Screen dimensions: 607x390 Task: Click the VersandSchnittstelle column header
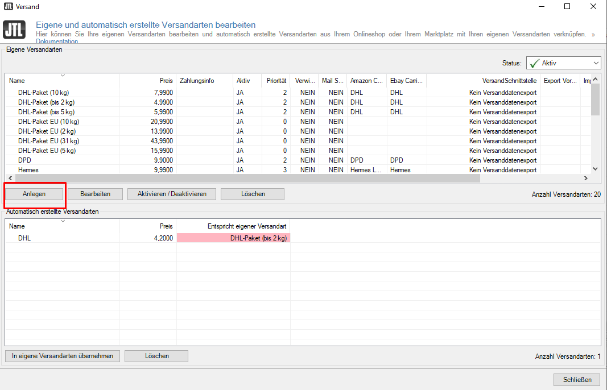click(x=484, y=81)
